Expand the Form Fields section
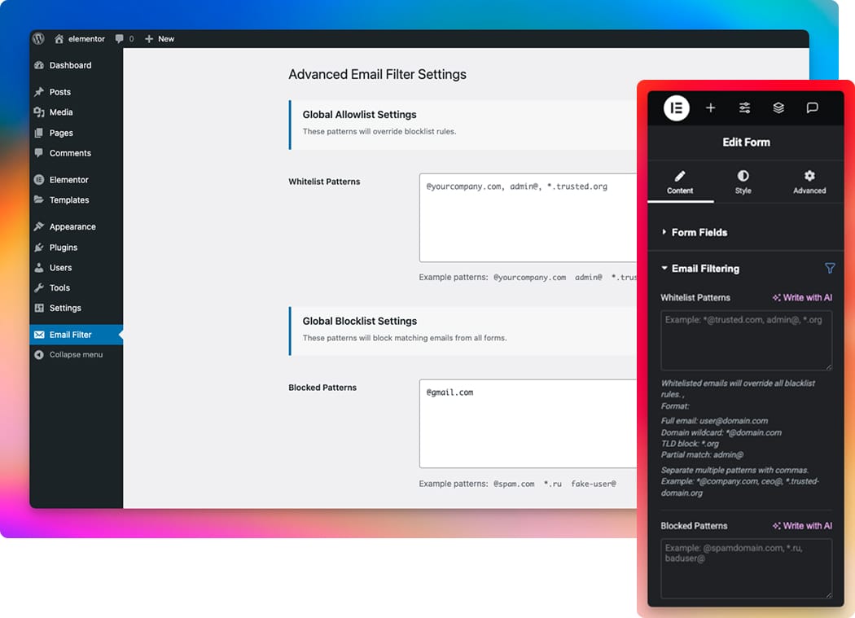Viewport: 855px width, 618px height. [699, 232]
